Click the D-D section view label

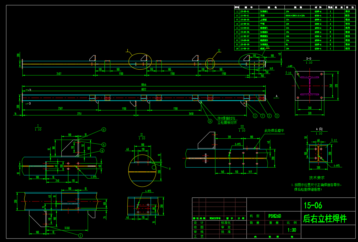point(309,58)
